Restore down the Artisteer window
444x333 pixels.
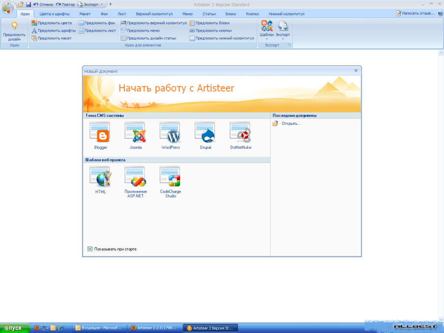pyautogui.click(x=431, y=4)
